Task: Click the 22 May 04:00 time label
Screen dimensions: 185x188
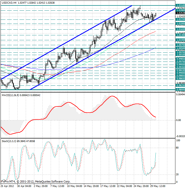Action: 124,186
